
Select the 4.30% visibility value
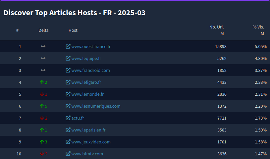[x=261, y=58]
